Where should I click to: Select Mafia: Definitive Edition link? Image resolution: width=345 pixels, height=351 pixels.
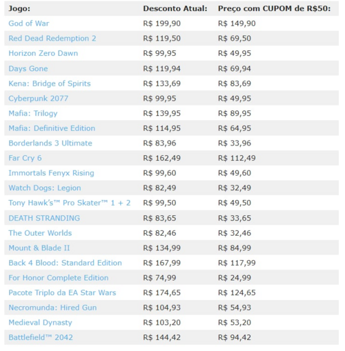52,128
